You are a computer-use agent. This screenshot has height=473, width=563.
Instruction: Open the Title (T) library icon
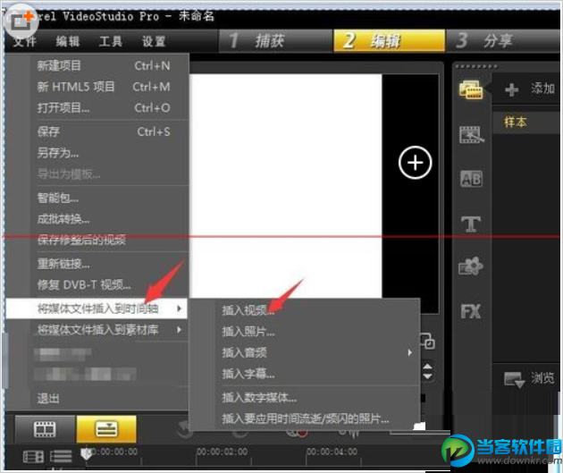pyautogui.click(x=471, y=224)
